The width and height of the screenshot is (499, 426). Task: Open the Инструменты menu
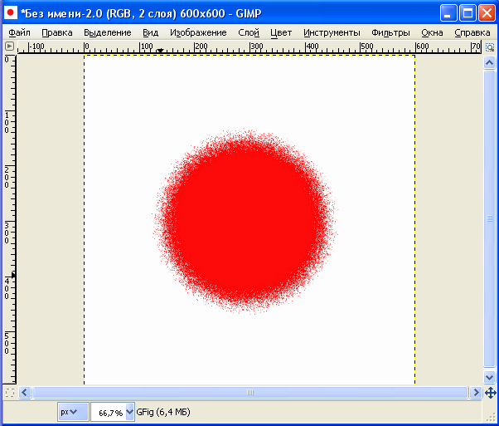[x=332, y=32]
